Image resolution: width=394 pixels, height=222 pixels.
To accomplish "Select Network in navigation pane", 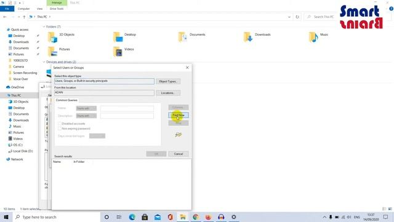I will point(17,159).
